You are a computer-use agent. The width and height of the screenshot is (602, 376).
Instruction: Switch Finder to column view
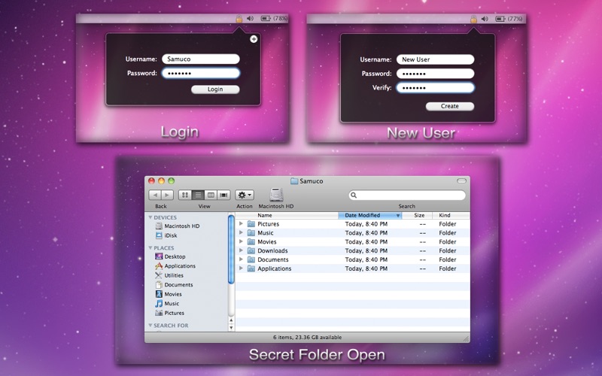point(211,195)
